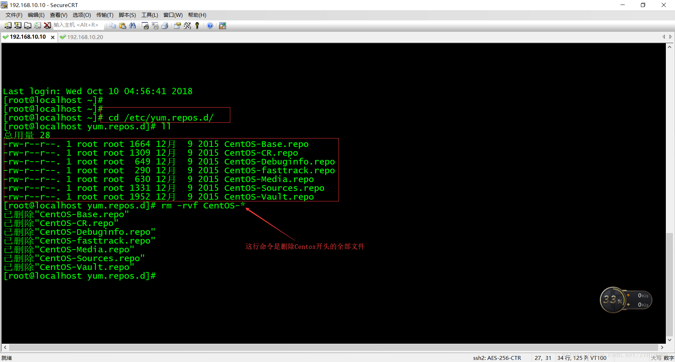Click CentOS-CR.repo in the listing
675x362 pixels.
261,153
